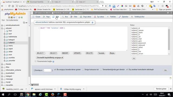Screen dimensions: 173x97
Task: Open Windows Start menu
Action: (x=3, y=95)
